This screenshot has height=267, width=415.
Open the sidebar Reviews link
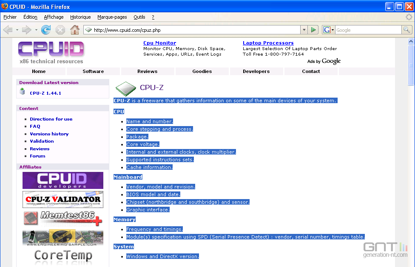pos(40,149)
